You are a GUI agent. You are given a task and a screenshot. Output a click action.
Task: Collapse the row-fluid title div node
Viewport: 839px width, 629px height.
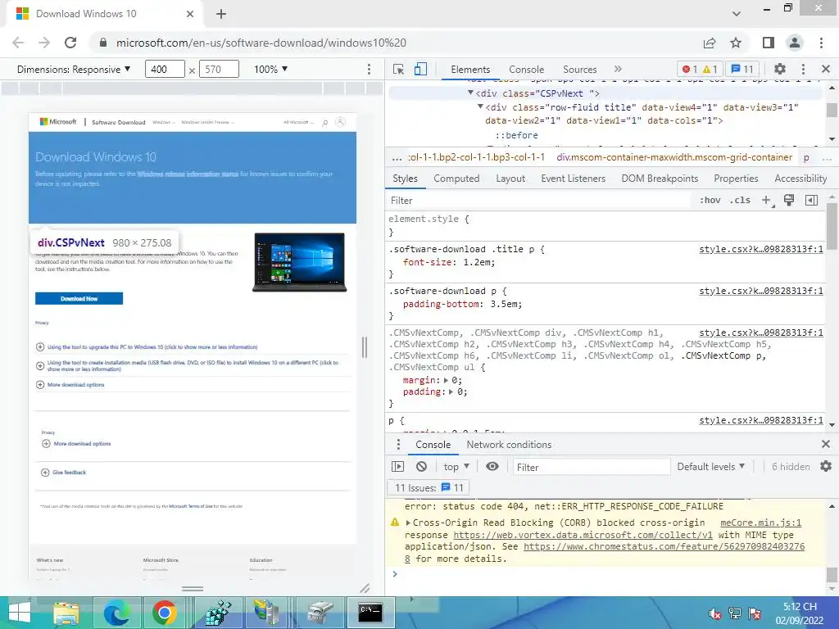[x=480, y=107]
